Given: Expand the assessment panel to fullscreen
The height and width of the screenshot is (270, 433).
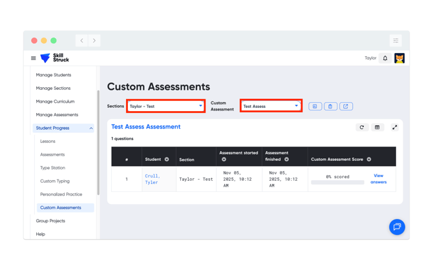Looking at the screenshot, I should (394, 127).
